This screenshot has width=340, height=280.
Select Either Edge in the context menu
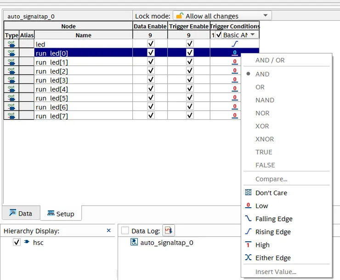click(272, 258)
